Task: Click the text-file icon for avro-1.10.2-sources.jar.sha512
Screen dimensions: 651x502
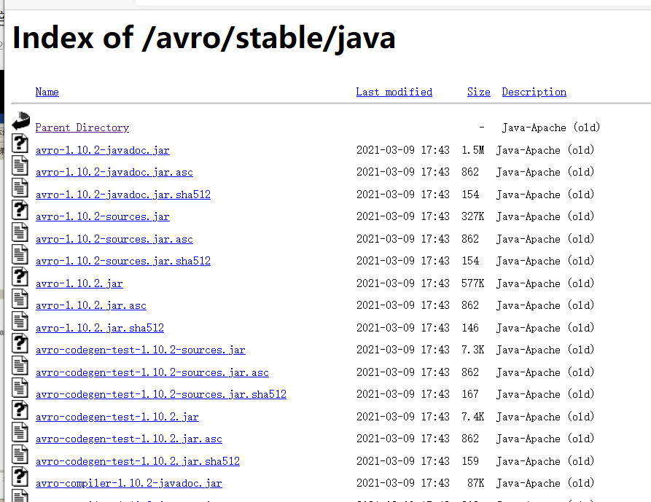Action: click(x=20, y=254)
